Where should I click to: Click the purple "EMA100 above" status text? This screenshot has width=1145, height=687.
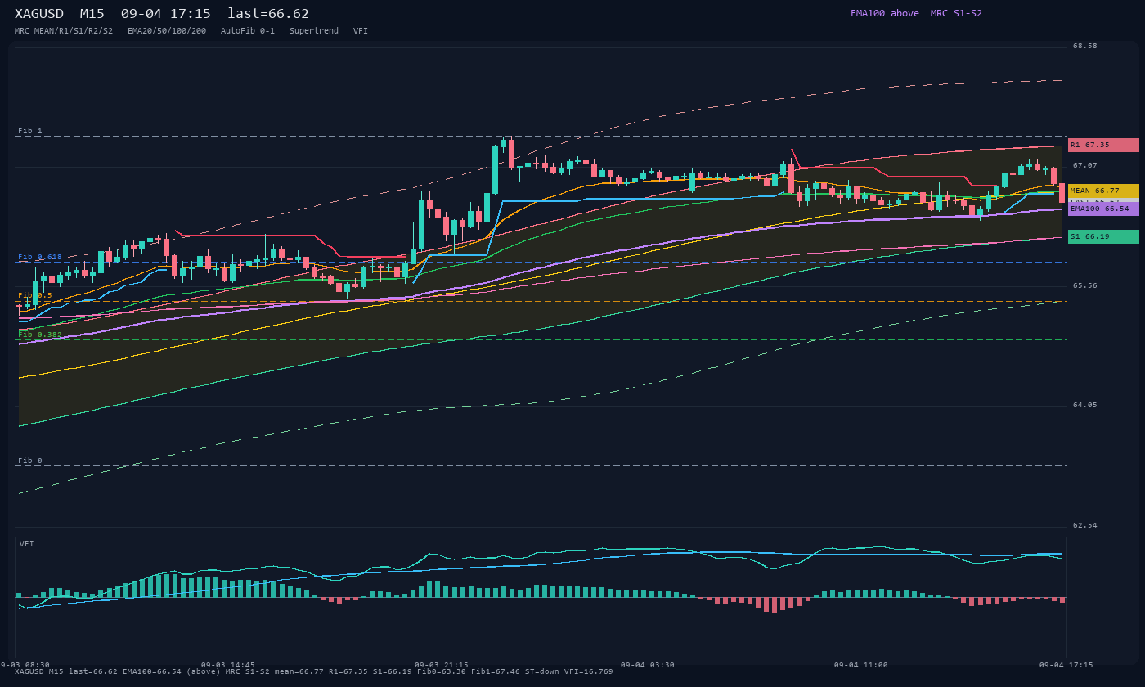pyautogui.click(x=885, y=13)
